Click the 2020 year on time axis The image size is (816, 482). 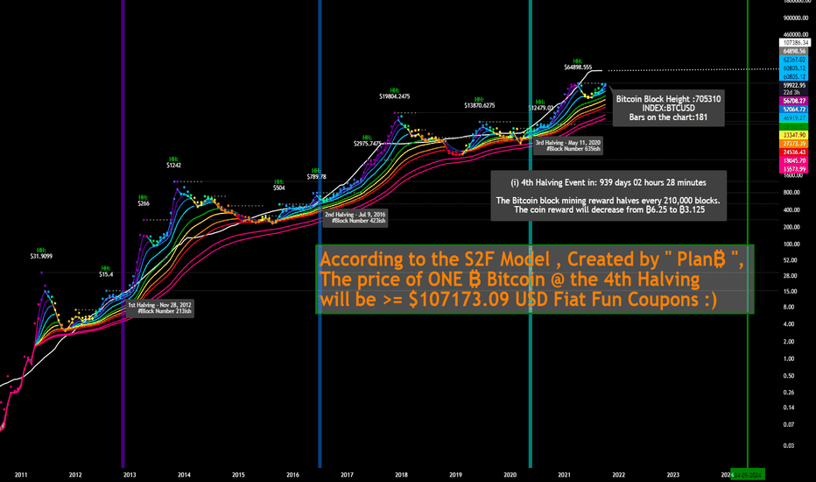click(x=510, y=475)
